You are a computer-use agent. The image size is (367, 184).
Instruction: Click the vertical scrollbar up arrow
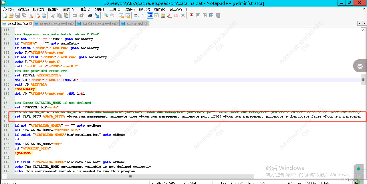pos(364,29)
